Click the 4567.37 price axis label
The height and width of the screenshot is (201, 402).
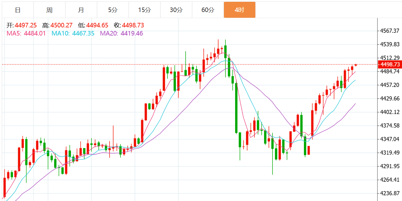[390, 31]
